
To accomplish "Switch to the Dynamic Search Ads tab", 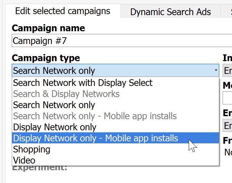I will (170, 12).
